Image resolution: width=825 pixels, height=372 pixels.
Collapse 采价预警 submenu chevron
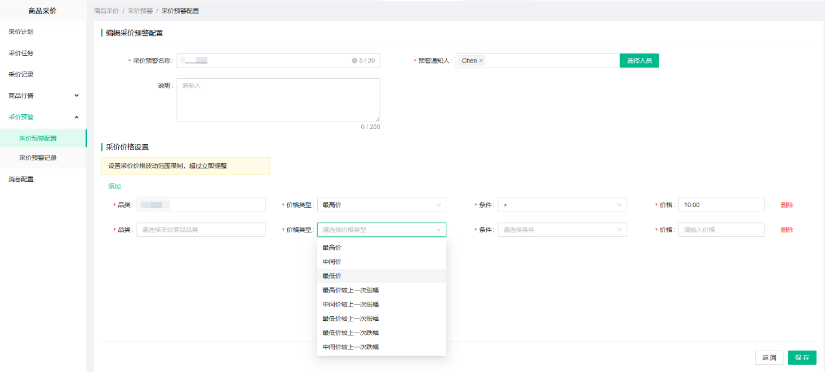(77, 117)
